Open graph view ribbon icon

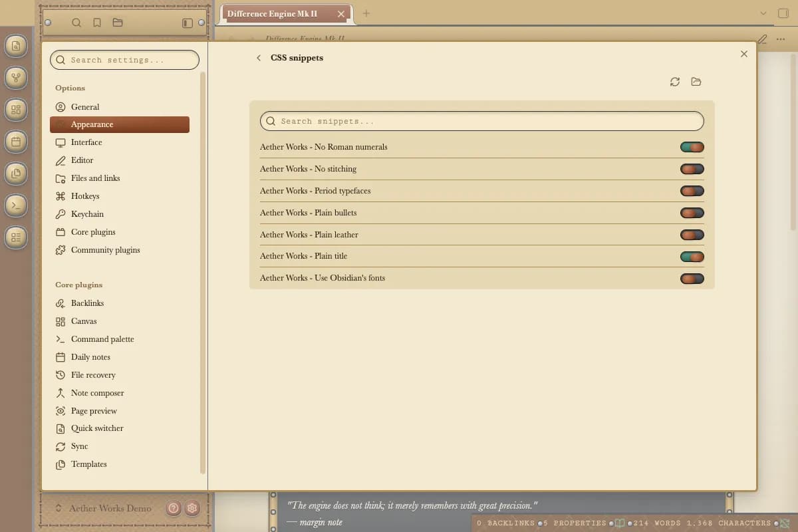click(16, 78)
